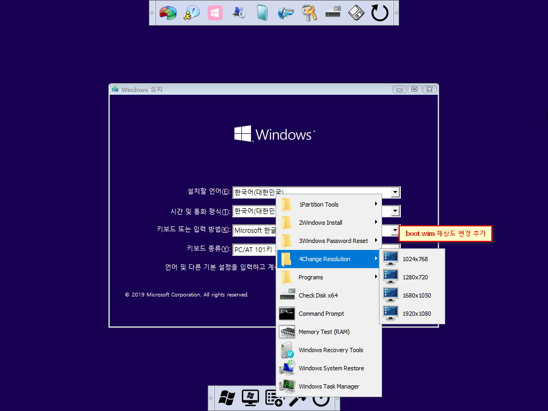The height and width of the screenshot is (411, 548).
Task: Click the Microsoft input method field
Action: [x=254, y=230]
